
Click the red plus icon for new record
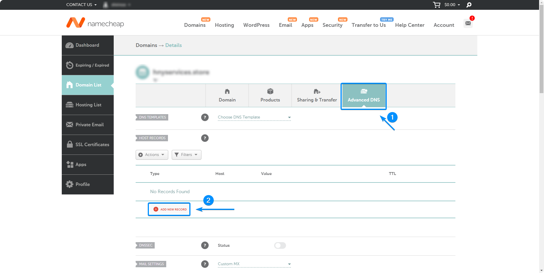(156, 209)
